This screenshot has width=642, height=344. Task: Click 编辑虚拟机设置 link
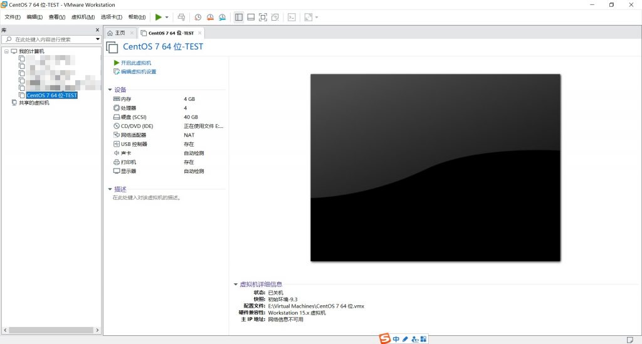click(139, 72)
